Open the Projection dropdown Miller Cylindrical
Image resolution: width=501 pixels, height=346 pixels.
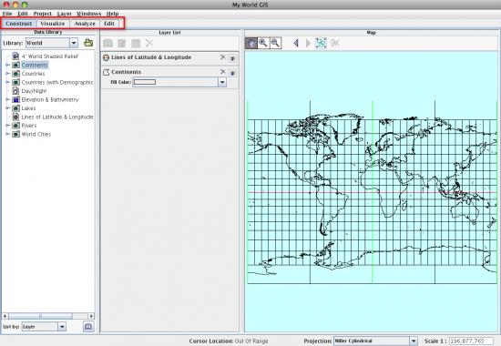[375, 341]
